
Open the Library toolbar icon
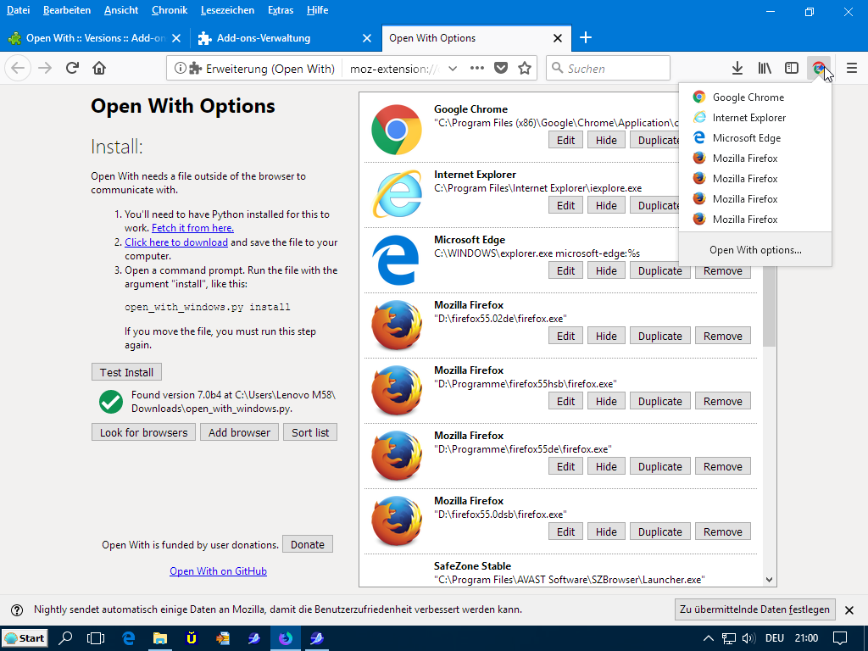coord(765,69)
